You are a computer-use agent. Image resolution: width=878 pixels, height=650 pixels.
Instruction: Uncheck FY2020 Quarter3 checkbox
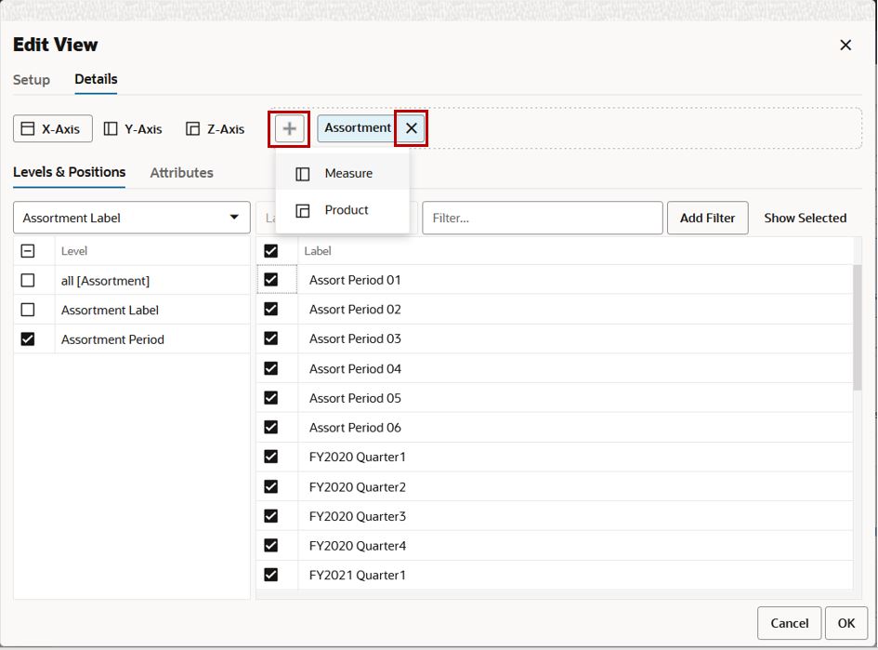tap(271, 515)
